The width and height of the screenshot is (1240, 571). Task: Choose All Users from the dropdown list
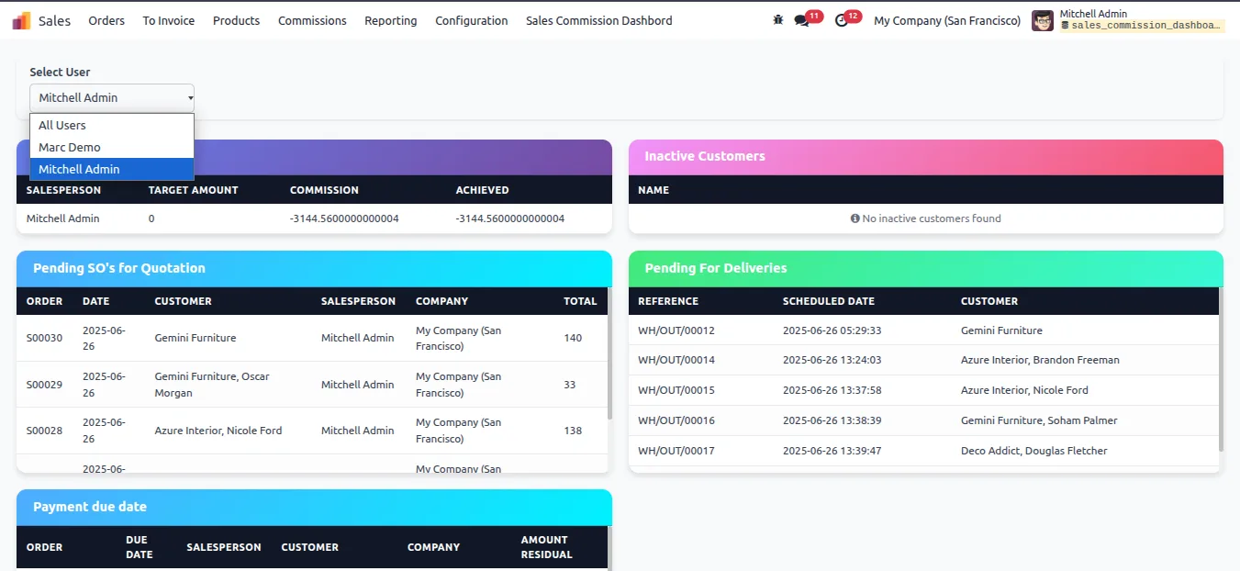pyautogui.click(x=112, y=125)
